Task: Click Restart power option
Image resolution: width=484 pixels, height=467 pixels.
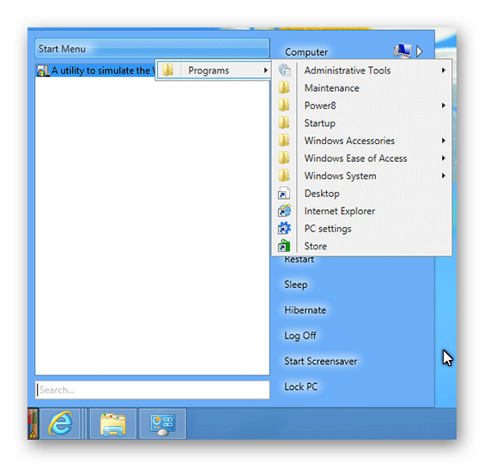Action: 299,260
